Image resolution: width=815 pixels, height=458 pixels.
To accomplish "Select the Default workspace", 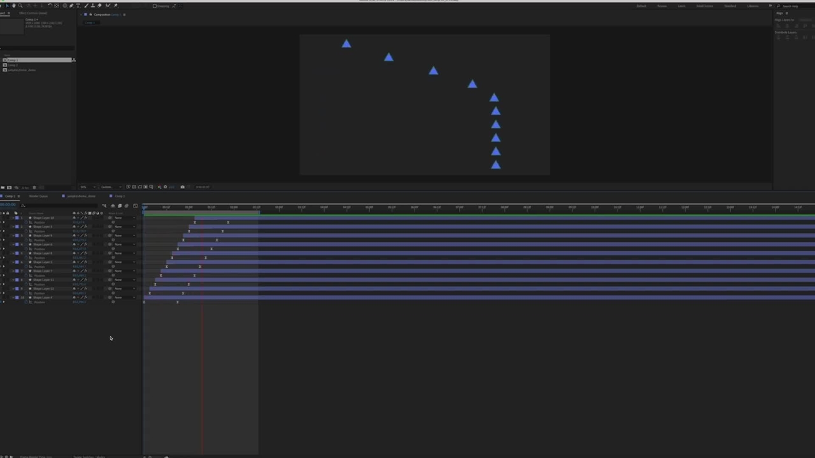I will 641,6.
